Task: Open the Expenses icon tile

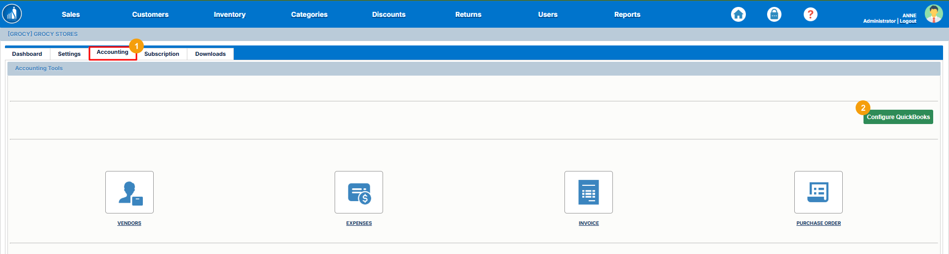Action: [x=359, y=192]
